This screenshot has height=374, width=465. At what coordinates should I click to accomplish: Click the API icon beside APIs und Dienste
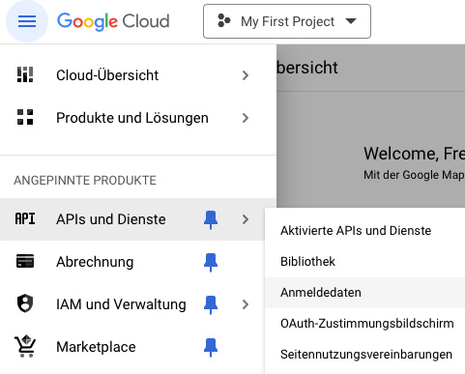[x=25, y=218]
